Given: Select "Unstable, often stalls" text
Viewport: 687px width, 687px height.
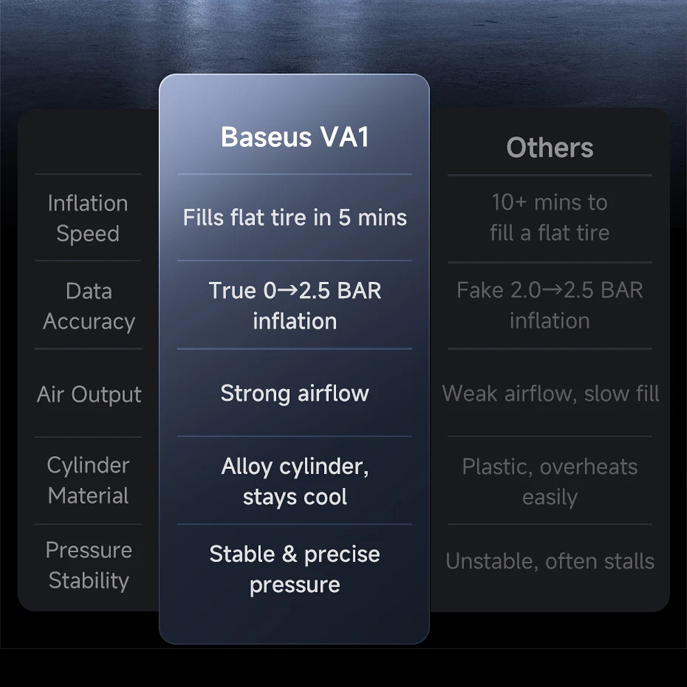Looking at the screenshot, I should 550,561.
